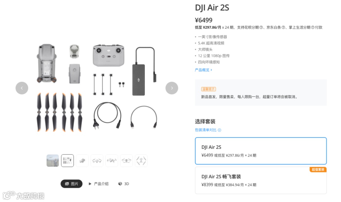Play the 产品介绍 video
Viewport: 341px width, 202px height.
pos(99,184)
